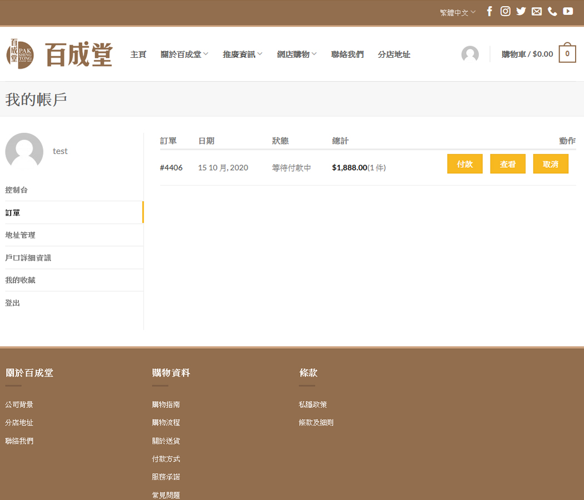This screenshot has width=584, height=500.
Task: Click the 我的帳戶 page heading
Action: (x=36, y=99)
